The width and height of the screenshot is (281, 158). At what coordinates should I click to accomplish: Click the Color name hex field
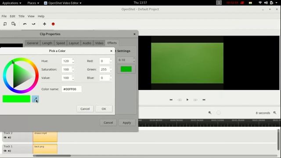coord(72,89)
